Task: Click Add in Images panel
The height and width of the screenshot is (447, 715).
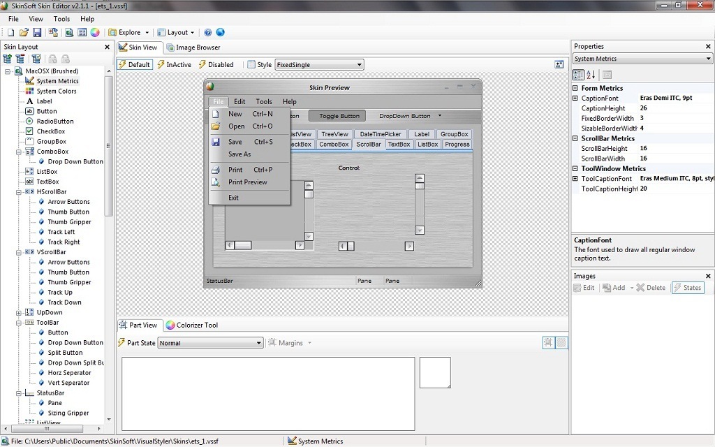Action: point(614,288)
